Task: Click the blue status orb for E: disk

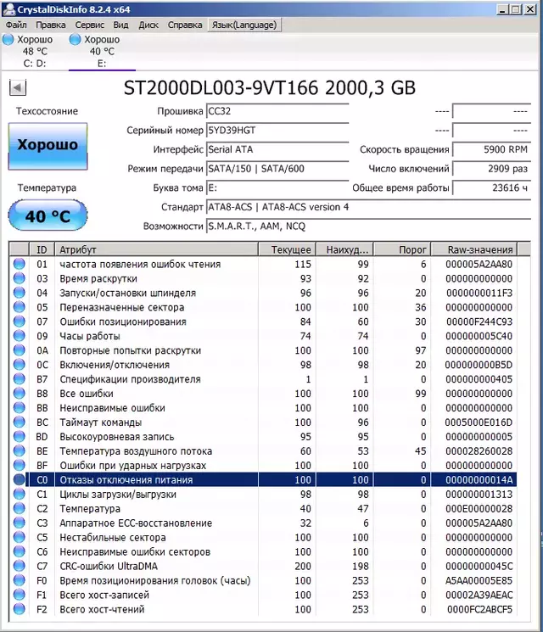Action: point(75,40)
